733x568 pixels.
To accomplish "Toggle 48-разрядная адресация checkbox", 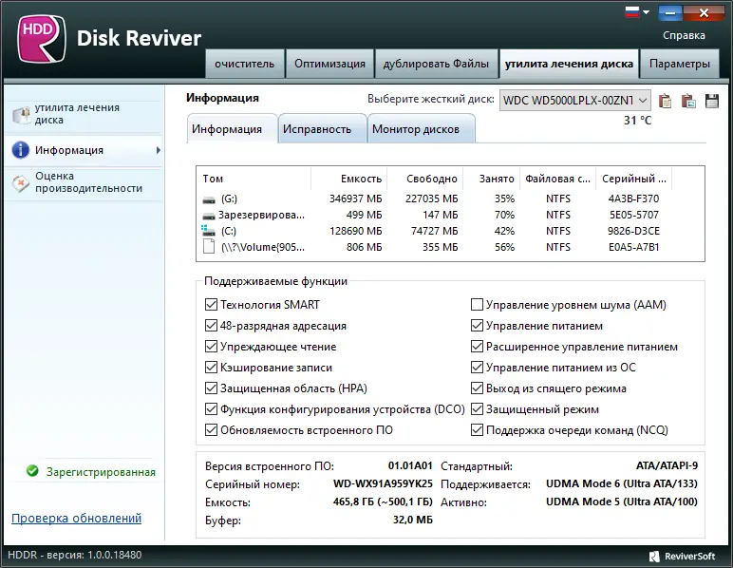I will (212, 326).
